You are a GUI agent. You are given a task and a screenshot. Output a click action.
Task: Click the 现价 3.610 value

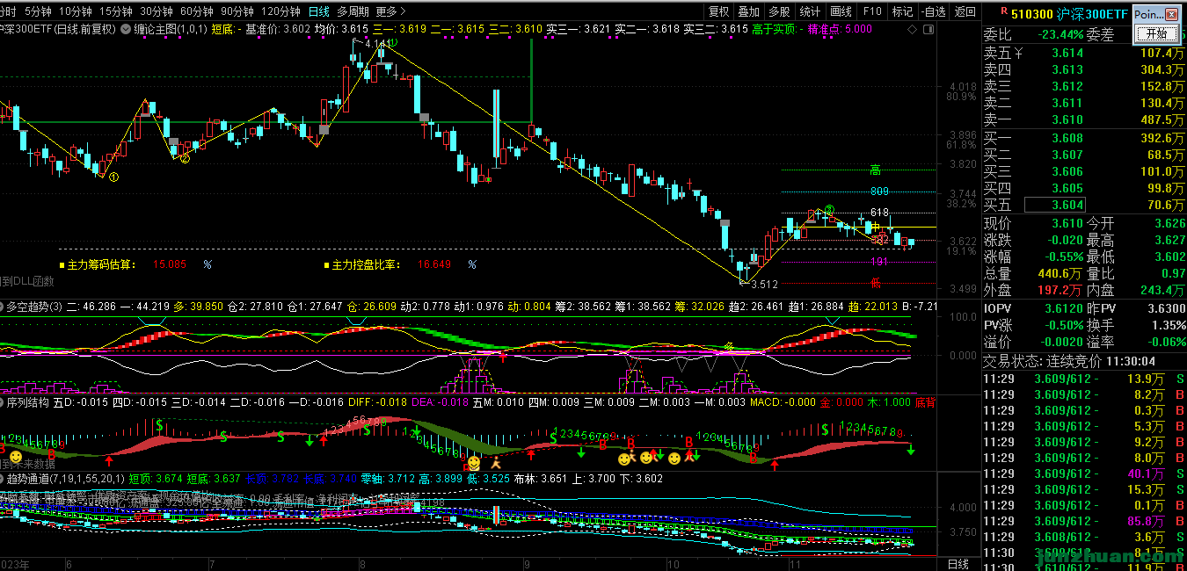pos(1067,223)
